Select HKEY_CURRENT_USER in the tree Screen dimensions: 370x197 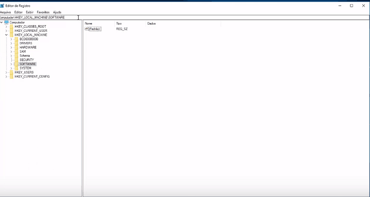coord(31,31)
